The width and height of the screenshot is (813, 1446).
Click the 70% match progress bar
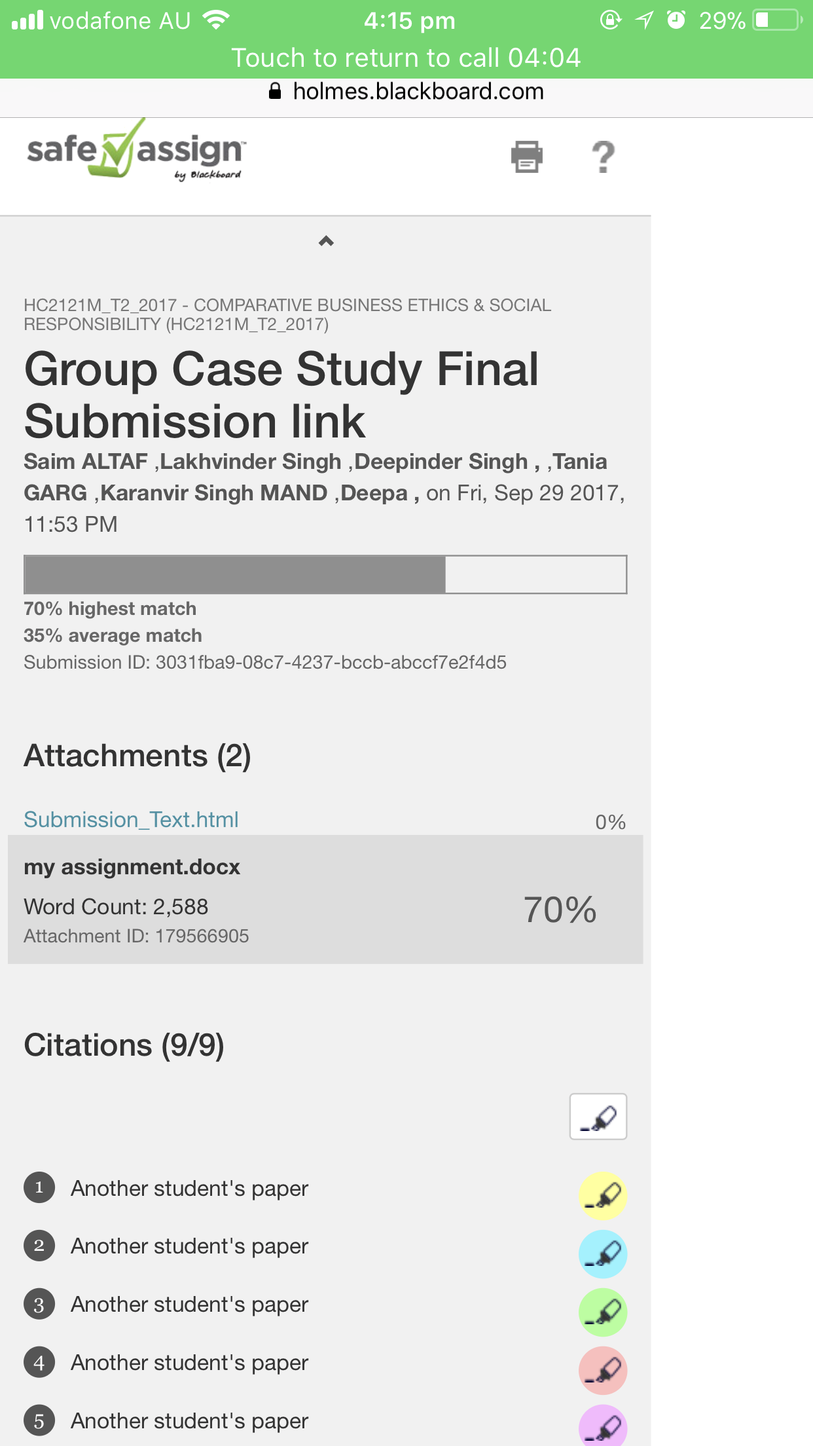[325, 574]
